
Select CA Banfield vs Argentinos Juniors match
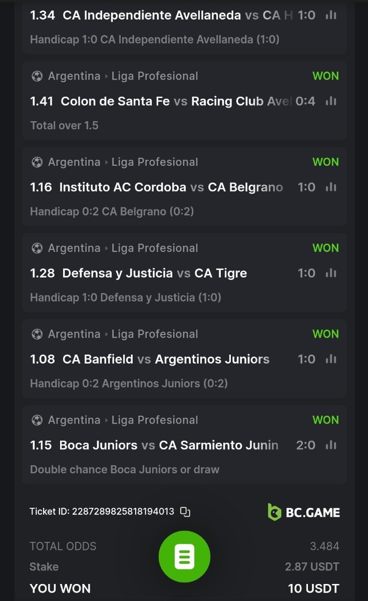[x=166, y=359]
